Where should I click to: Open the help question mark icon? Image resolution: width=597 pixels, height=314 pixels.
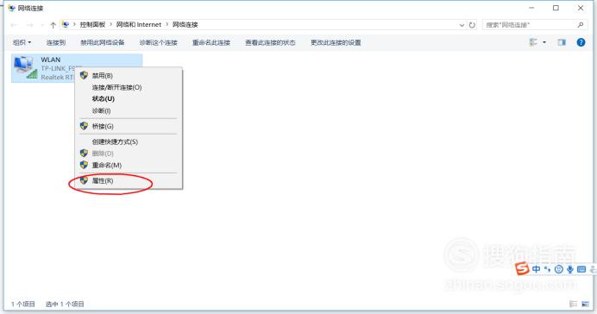tap(581, 42)
